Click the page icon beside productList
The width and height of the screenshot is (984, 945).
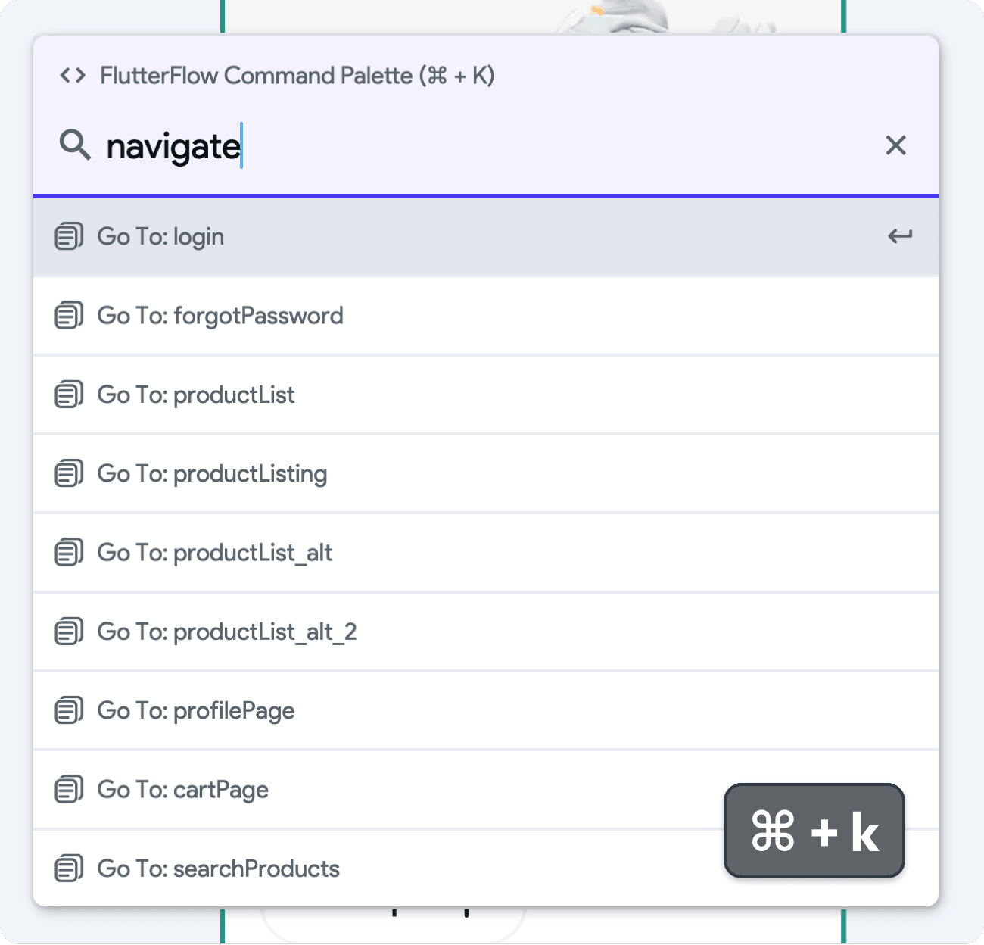point(69,395)
